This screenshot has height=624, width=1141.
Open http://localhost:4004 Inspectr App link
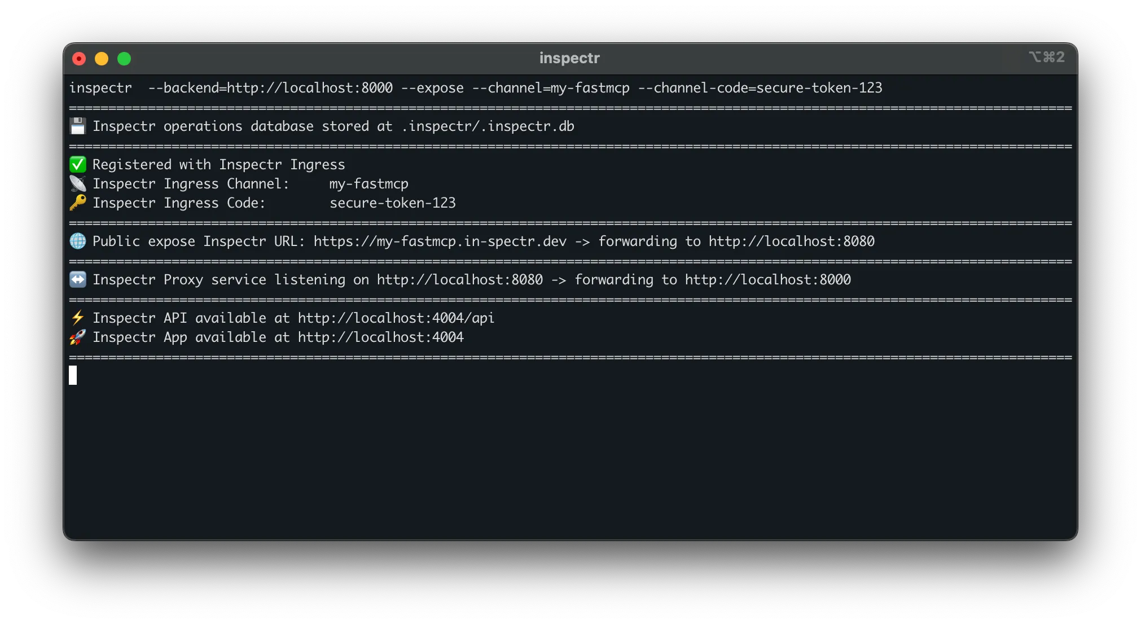381,337
